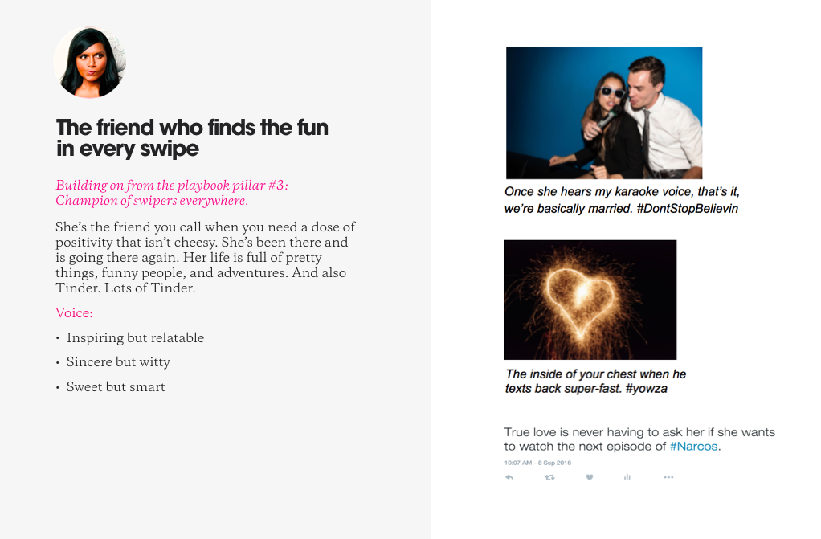The width and height of the screenshot is (821, 539).
Task: Click the "True love is never having" tweet text
Action: (x=639, y=439)
